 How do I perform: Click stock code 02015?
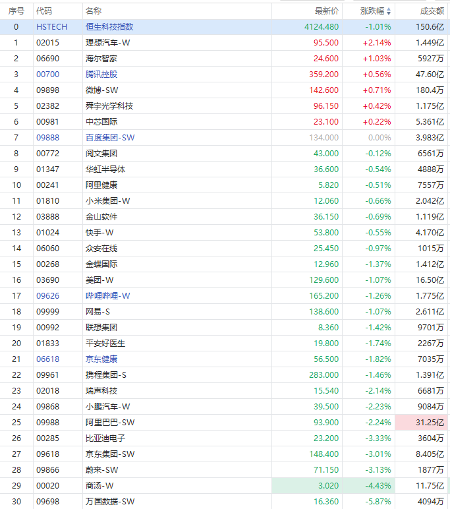[x=47, y=43]
